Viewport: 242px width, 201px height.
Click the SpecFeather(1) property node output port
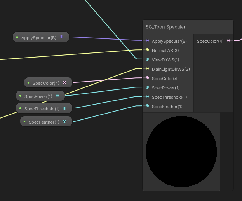point(64,121)
